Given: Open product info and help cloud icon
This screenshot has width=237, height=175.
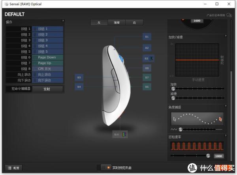Looking at the screenshot, I should [229, 15].
